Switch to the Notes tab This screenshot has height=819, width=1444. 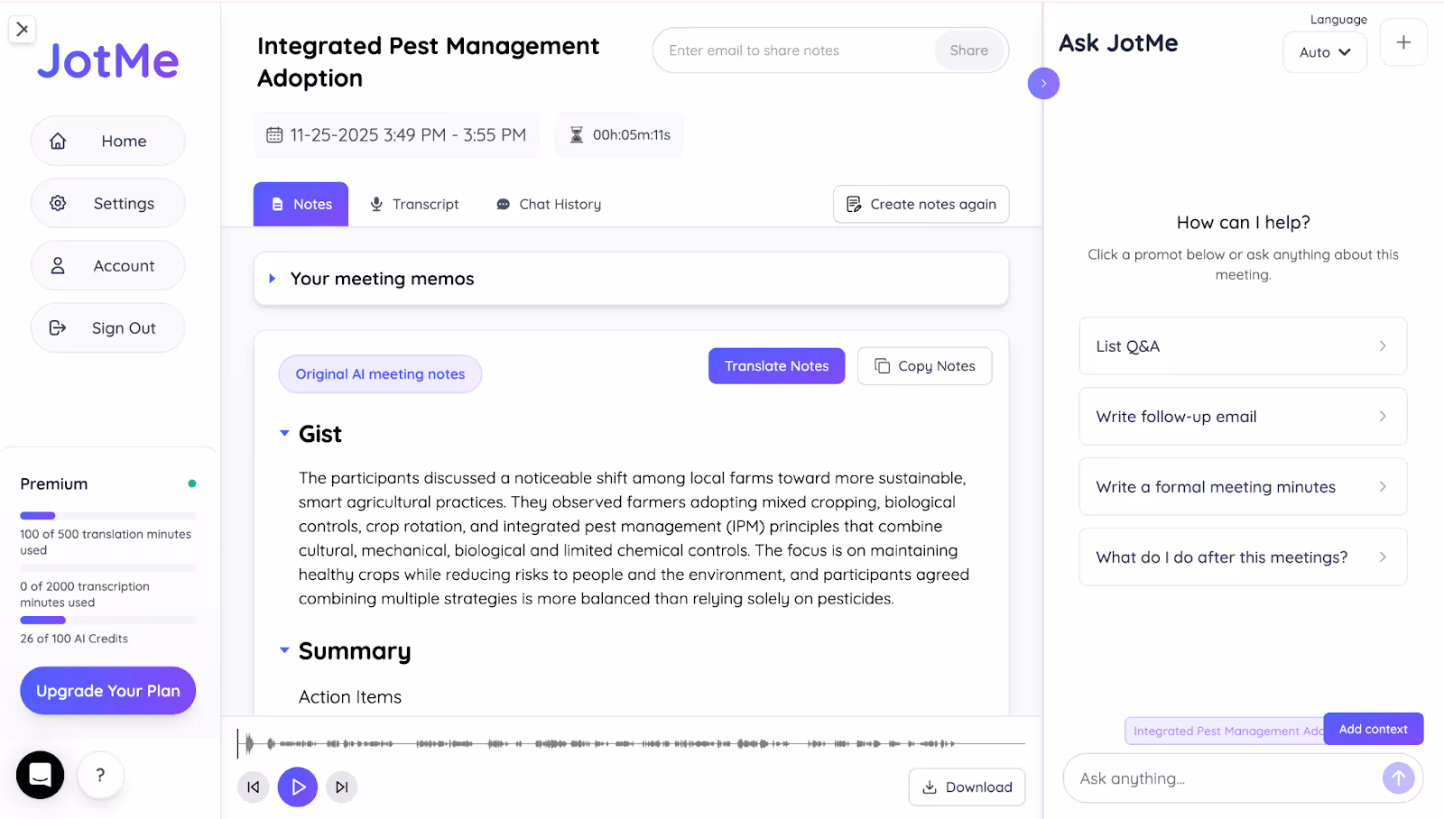coord(301,204)
